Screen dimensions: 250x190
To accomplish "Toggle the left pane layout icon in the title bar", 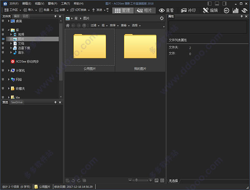I will (x=210, y=3).
